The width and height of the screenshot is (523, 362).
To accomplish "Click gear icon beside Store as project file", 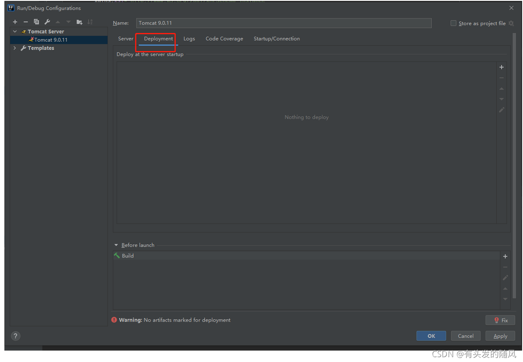I will [511, 23].
